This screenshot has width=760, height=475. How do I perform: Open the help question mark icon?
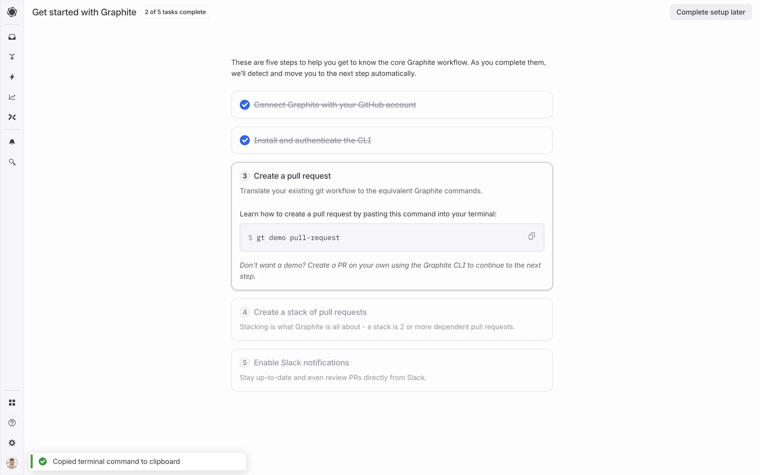click(12, 423)
